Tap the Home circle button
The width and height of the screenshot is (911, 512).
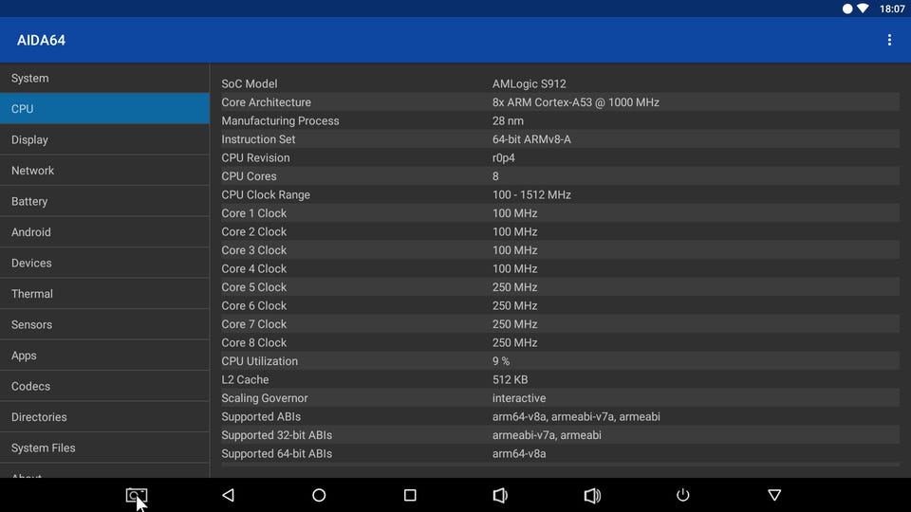pyautogui.click(x=319, y=495)
